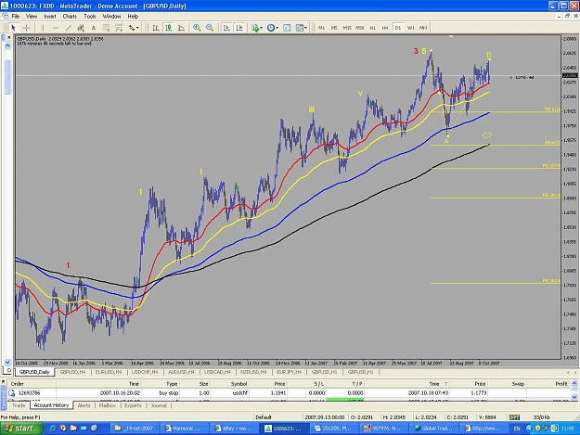580x435 pixels.
Task: Click connection status bars indicator
Action: click(514, 417)
